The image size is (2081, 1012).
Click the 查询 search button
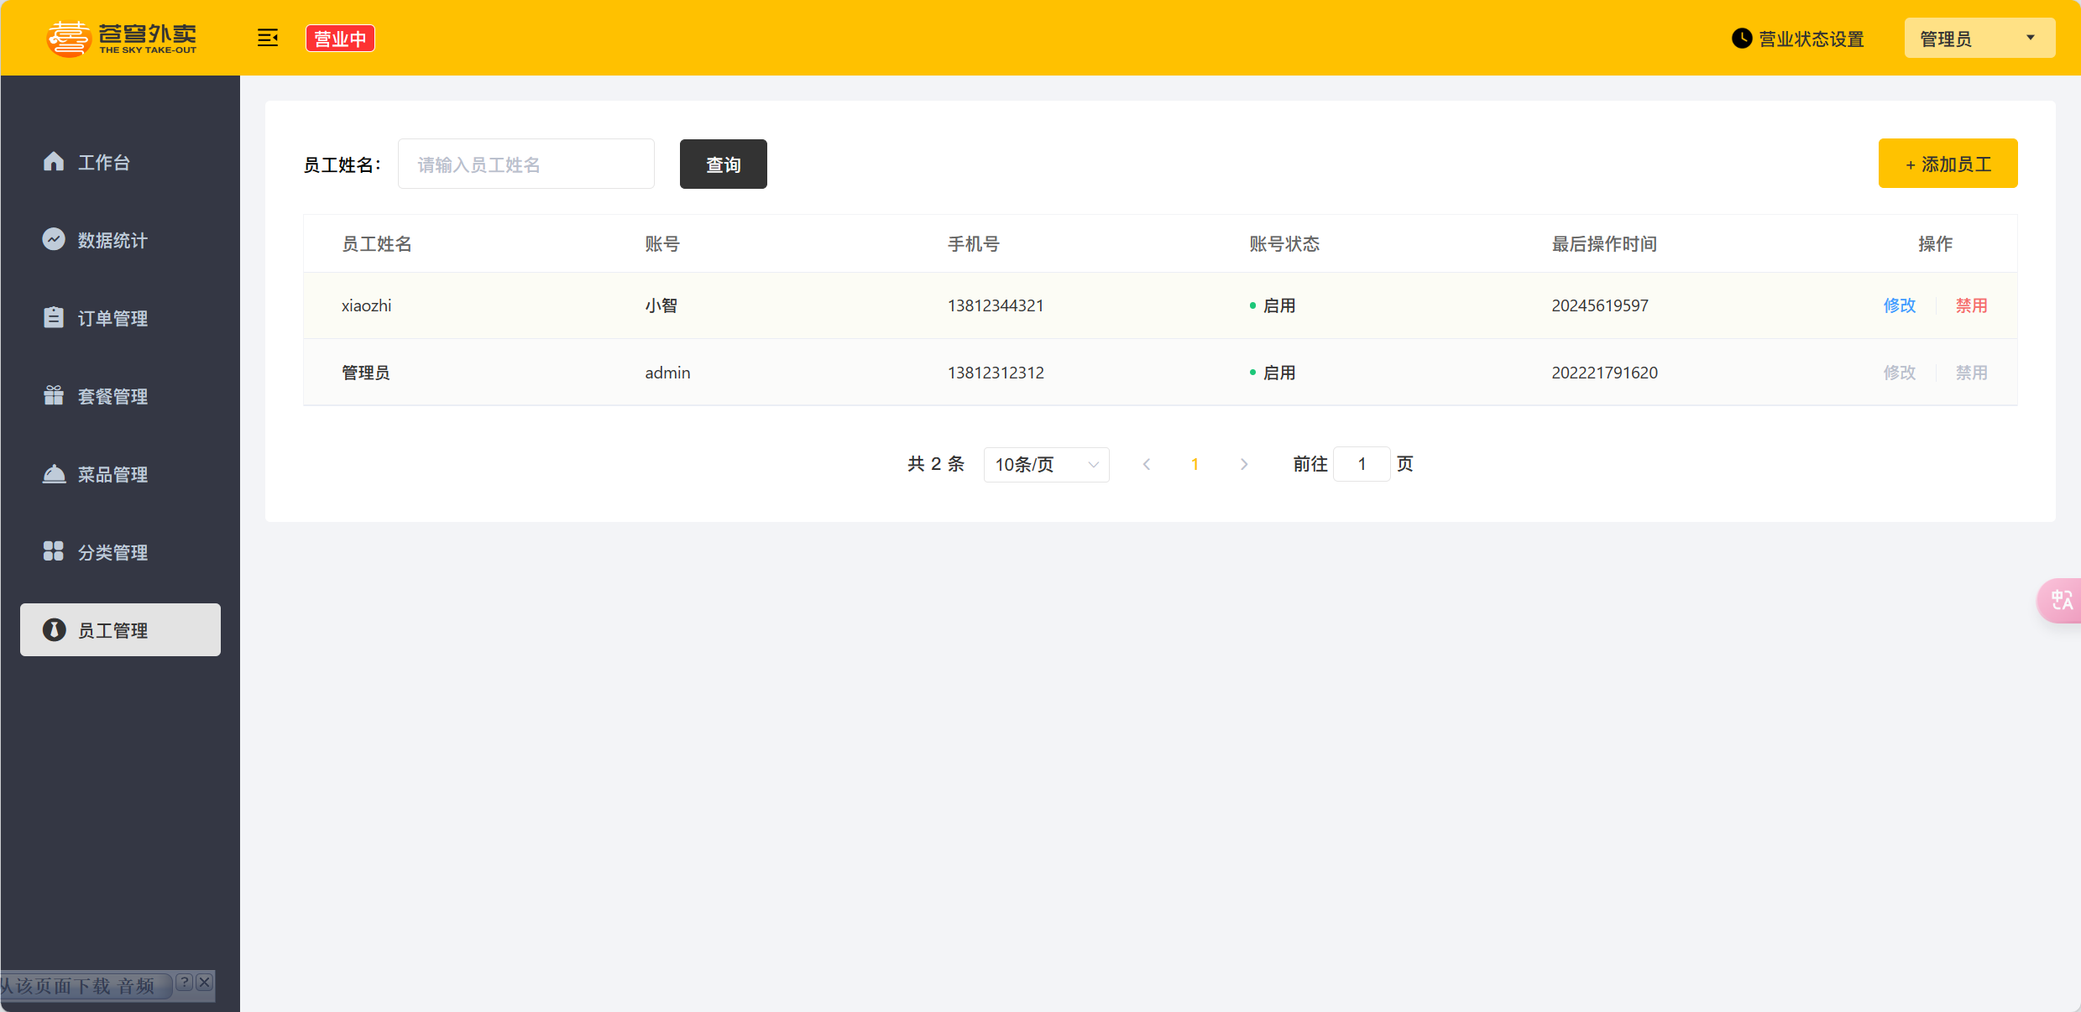tap(723, 164)
